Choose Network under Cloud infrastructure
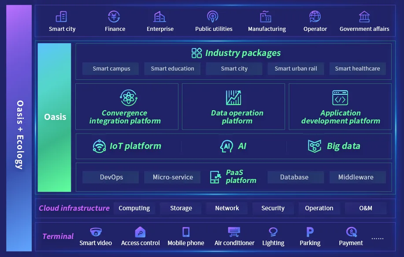This screenshot has width=404, height=257. [x=227, y=208]
